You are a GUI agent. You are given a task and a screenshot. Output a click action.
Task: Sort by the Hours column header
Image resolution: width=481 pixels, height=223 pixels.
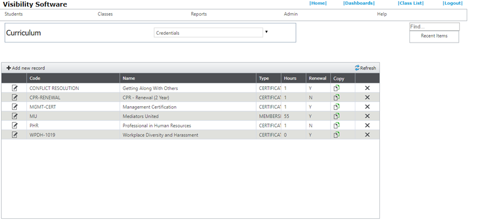click(x=290, y=79)
